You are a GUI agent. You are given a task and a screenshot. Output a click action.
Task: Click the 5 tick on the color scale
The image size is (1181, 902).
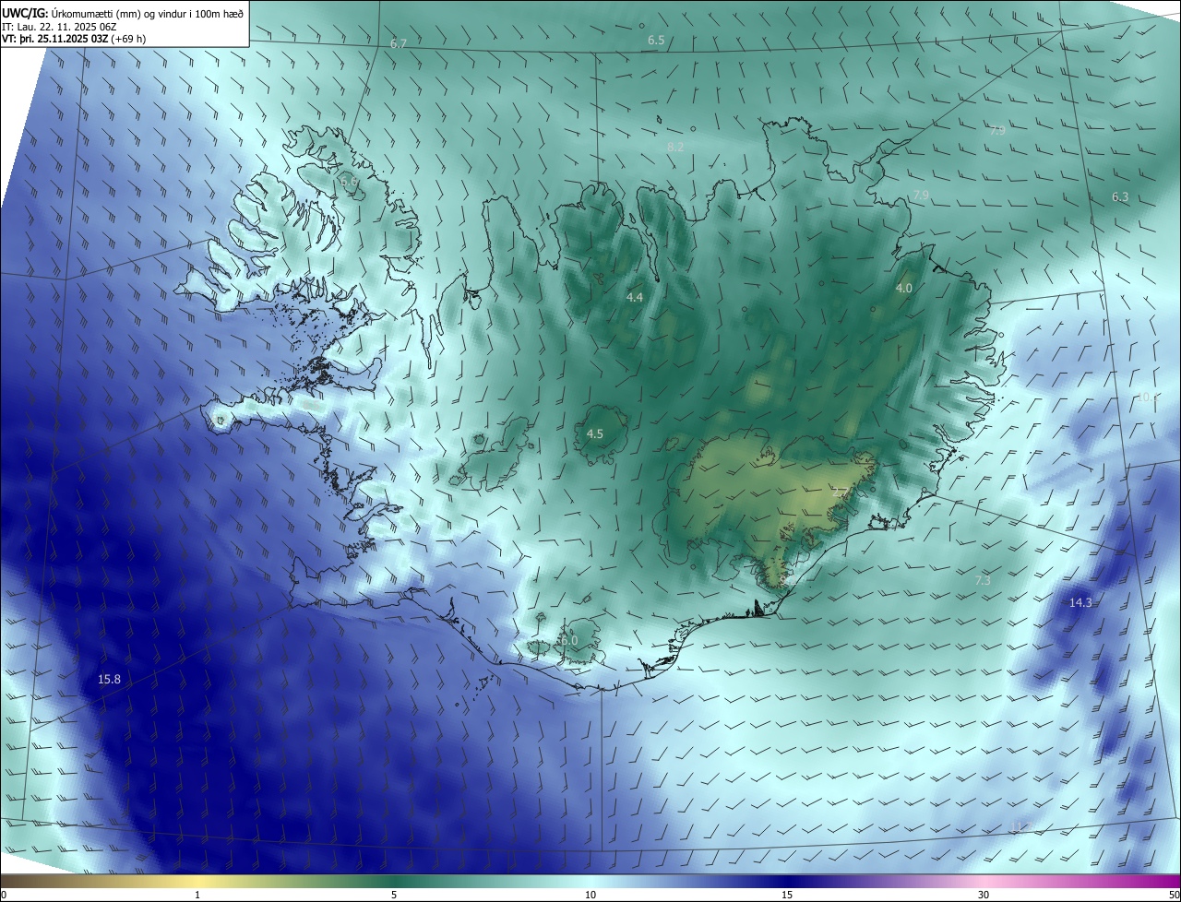(394, 896)
